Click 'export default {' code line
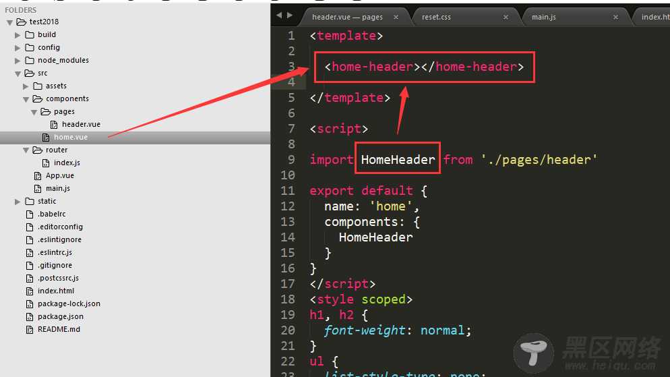Screen dimensions: 670x377 (368, 191)
